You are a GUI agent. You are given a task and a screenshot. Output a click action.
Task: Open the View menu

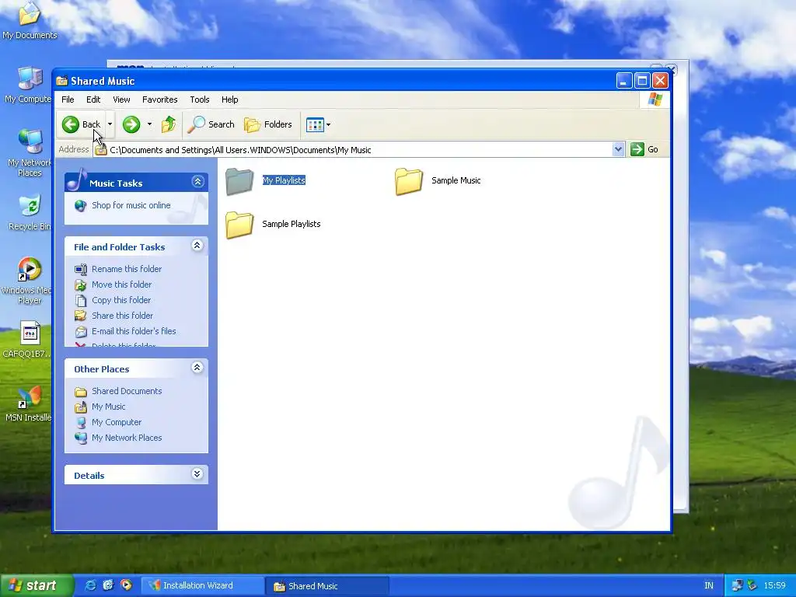(121, 99)
